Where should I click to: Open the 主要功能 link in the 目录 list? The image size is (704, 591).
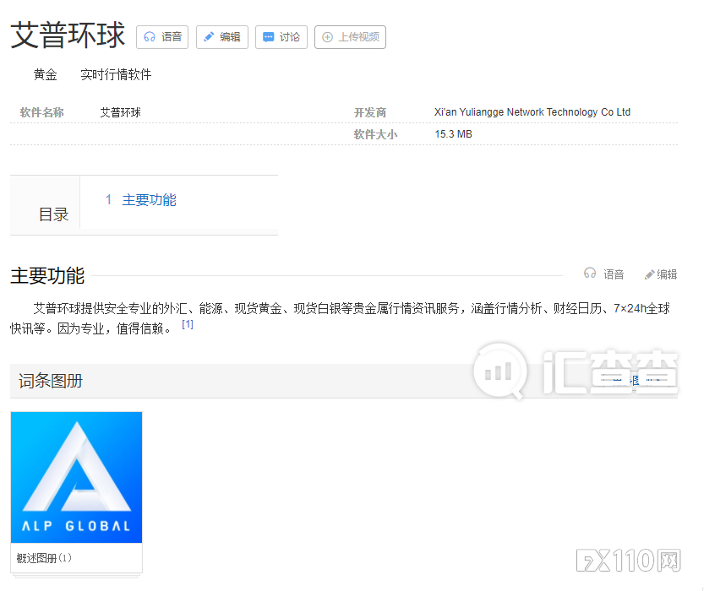(x=150, y=200)
